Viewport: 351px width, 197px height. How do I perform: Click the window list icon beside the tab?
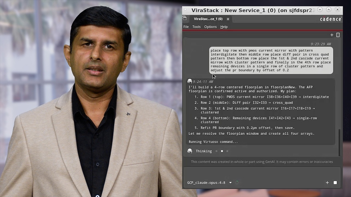(185, 19)
